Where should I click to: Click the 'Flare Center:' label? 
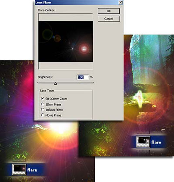(x=47, y=10)
